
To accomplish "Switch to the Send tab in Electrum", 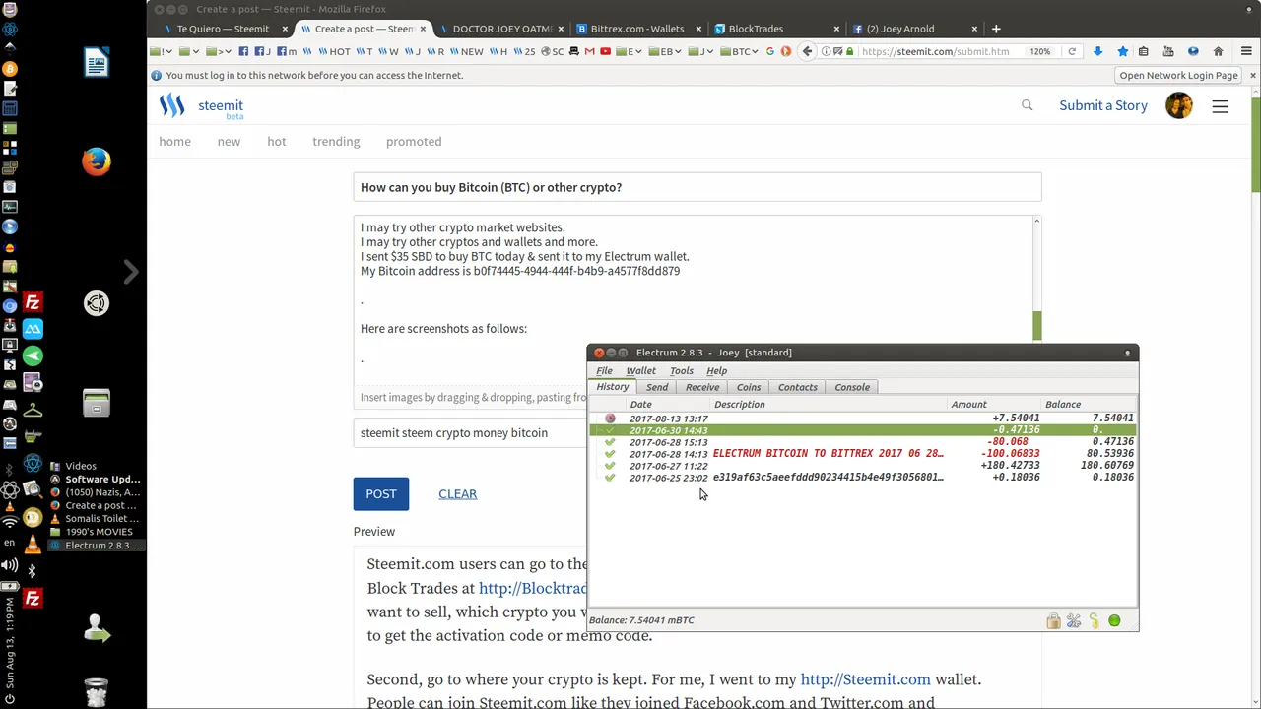I will point(657,387).
